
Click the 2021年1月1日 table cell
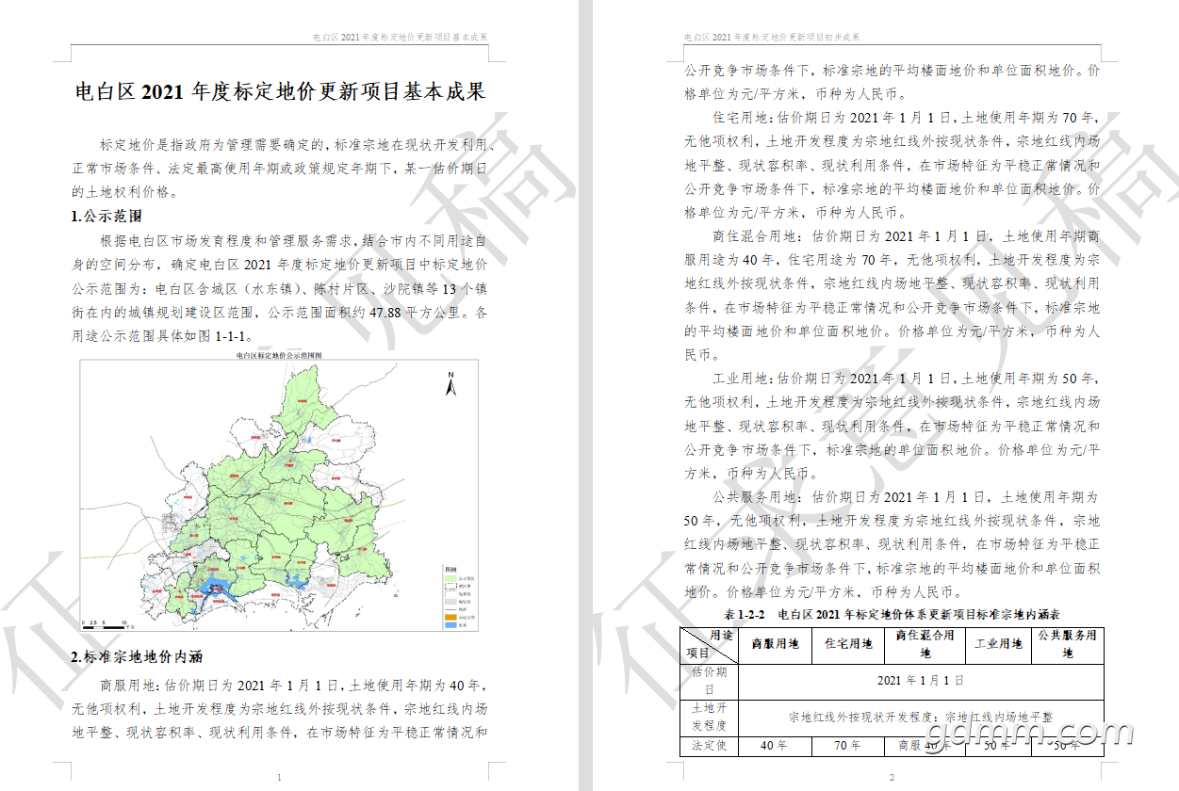point(921,681)
